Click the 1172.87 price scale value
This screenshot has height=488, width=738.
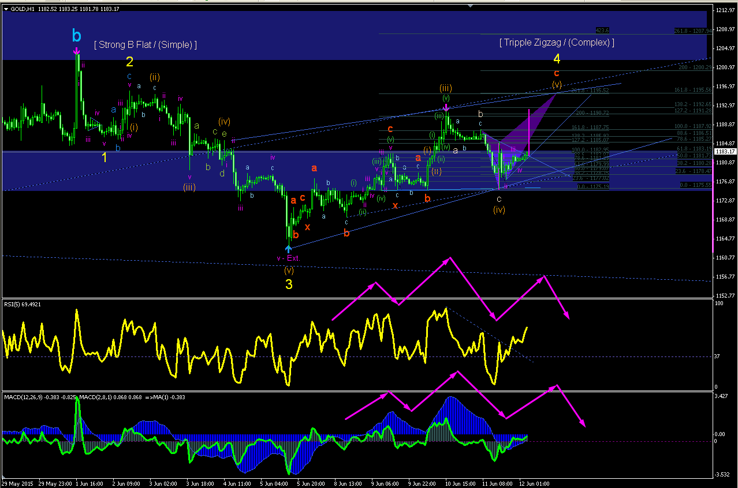point(726,201)
